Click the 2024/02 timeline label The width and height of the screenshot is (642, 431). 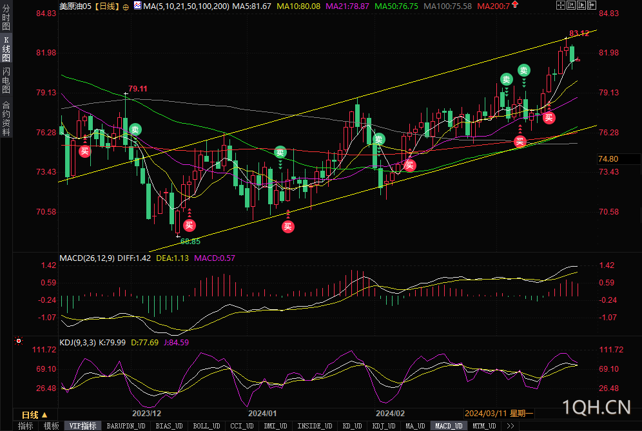coord(390,414)
